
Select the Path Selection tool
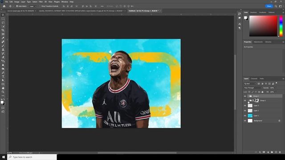3,80
